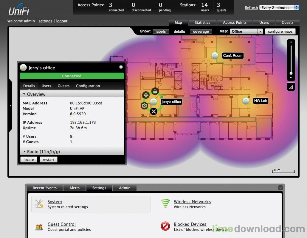Open the Blocked Devices icon

[x=165, y=226]
